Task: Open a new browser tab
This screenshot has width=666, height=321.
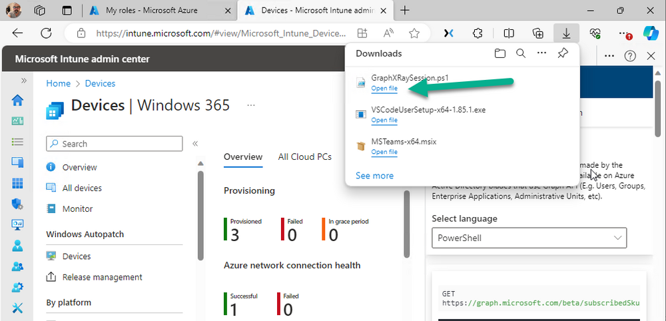Action: pyautogui.click(x=405, y=11)
